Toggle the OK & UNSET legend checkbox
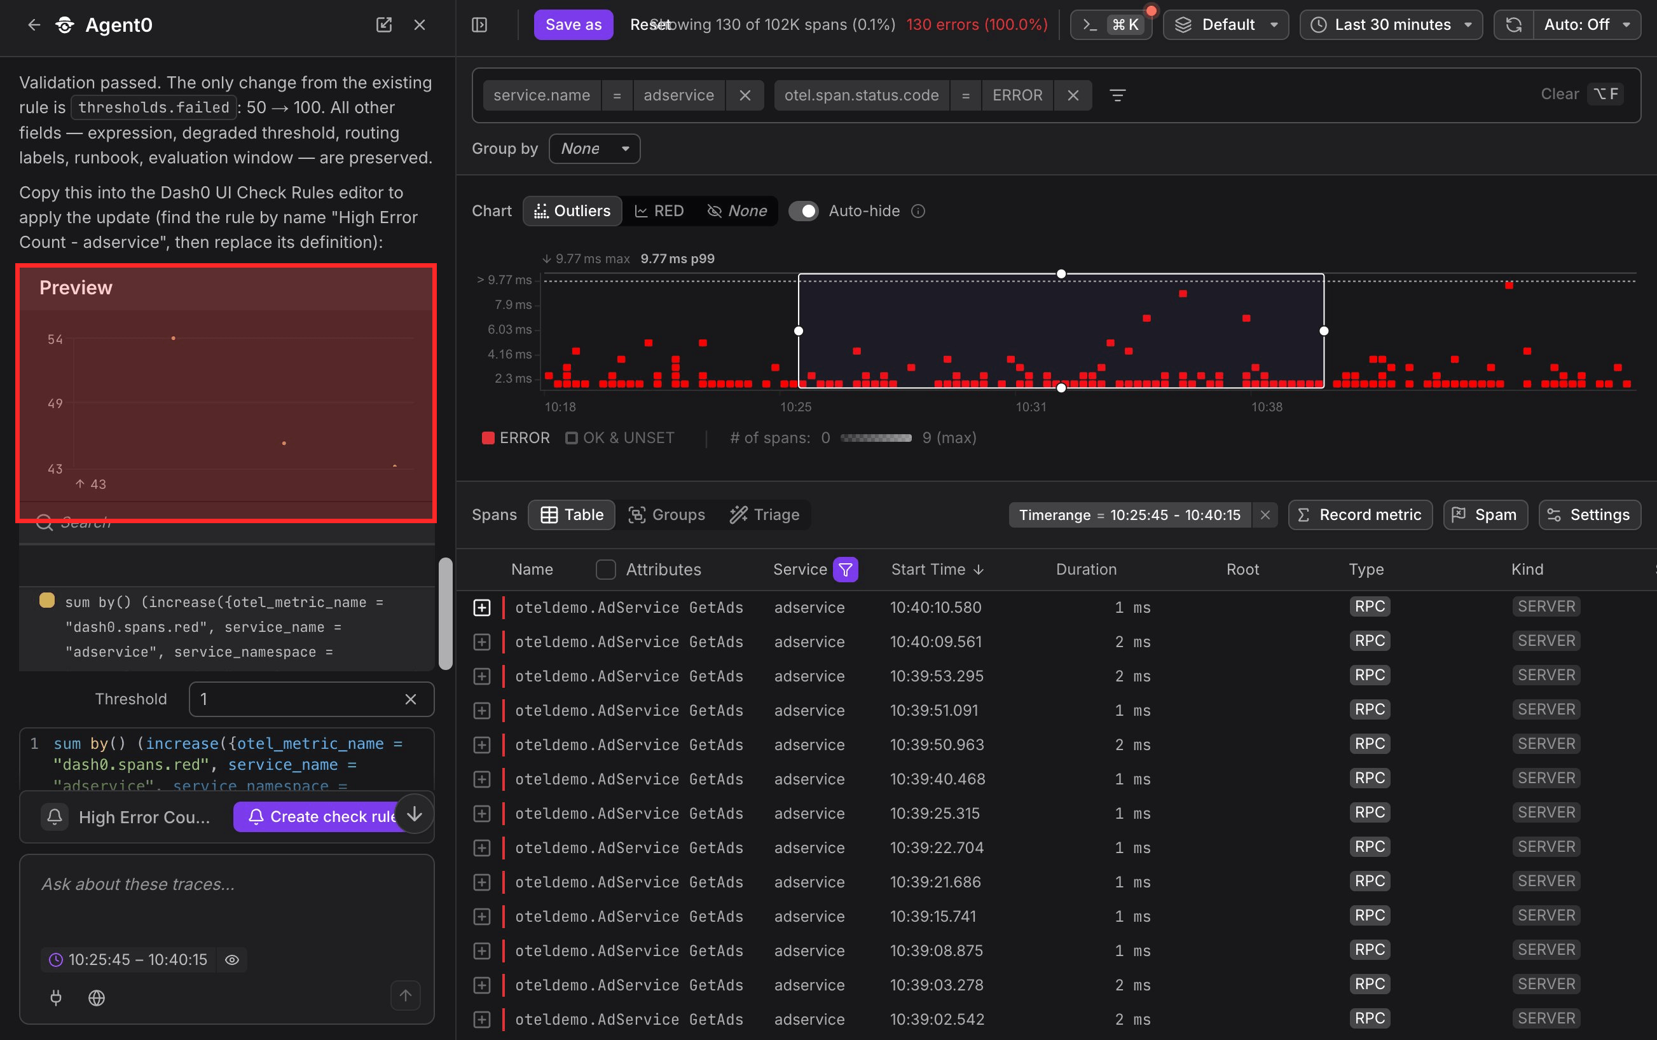 tap(571, 438)
